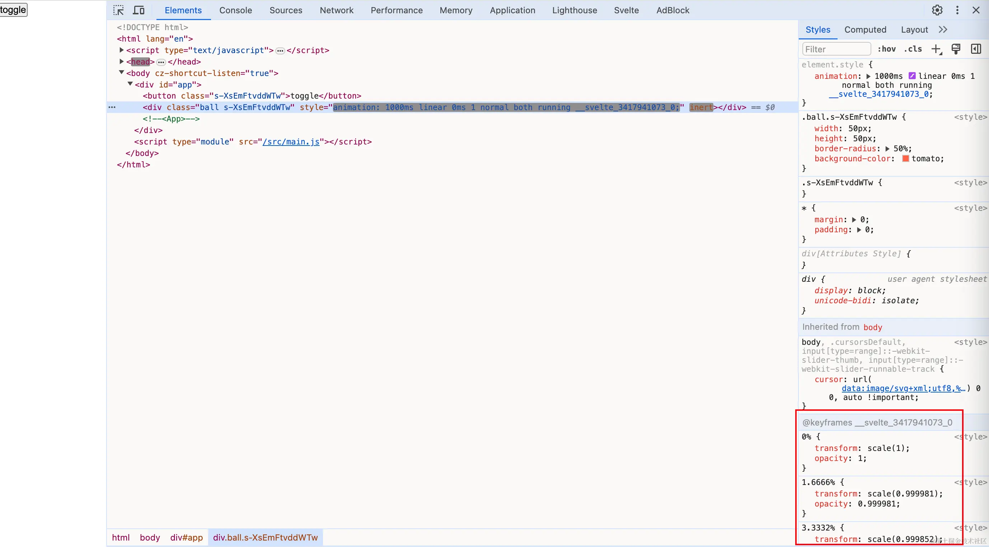989x547 pixels.
Task: Toggle the .cls class editor
Action: (x=913, y=49)
